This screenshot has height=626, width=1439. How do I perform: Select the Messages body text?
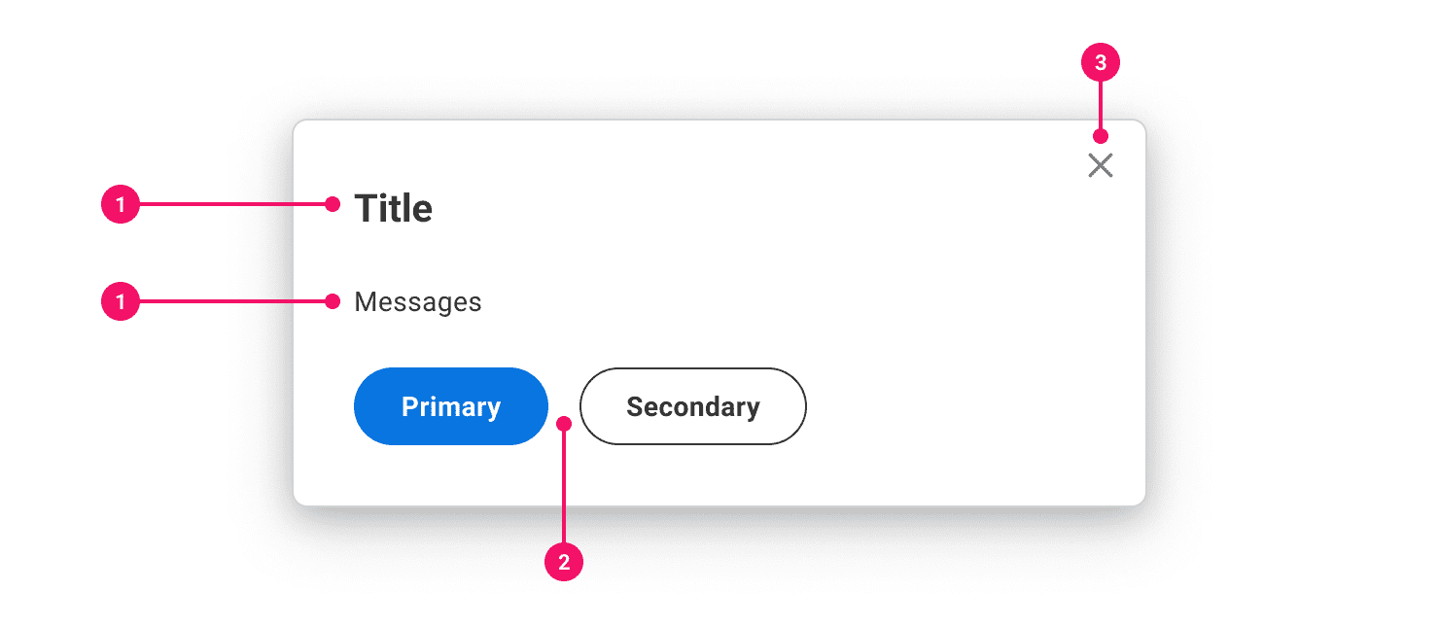click(417, 302)
